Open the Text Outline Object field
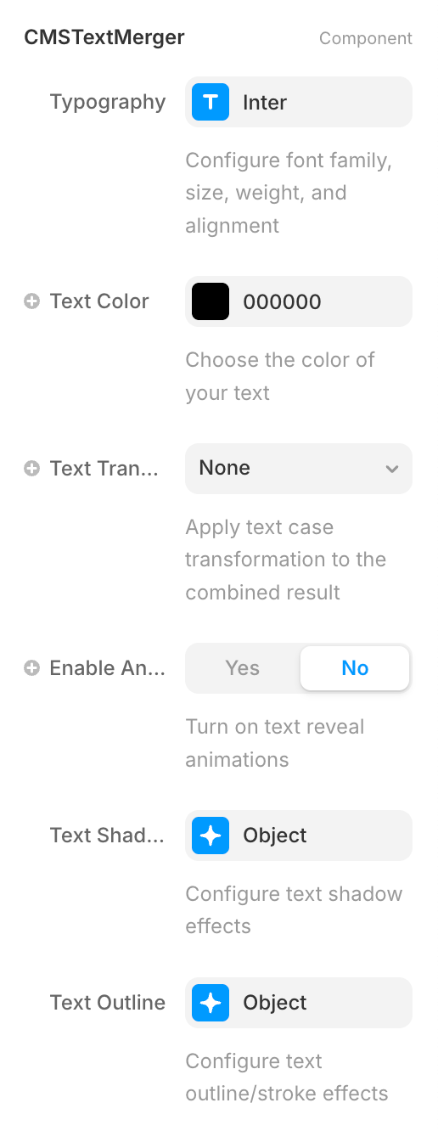Image resolution: width=438 pixels, height=1131 pixels. [299, 1003]
